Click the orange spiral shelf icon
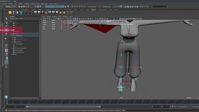The height and width of the screenshot is (112, 199). coord(10,12)
